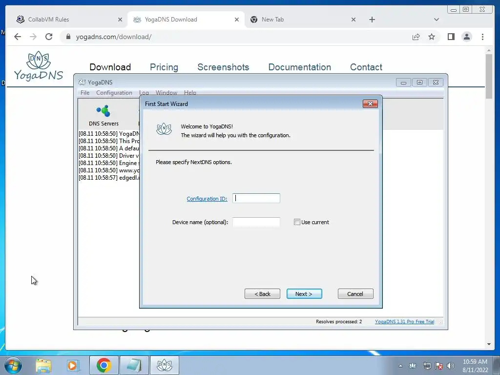Click the page scrollbar up arrow
Viewport: 500px width, 375px height.
[x=489, y=50]
